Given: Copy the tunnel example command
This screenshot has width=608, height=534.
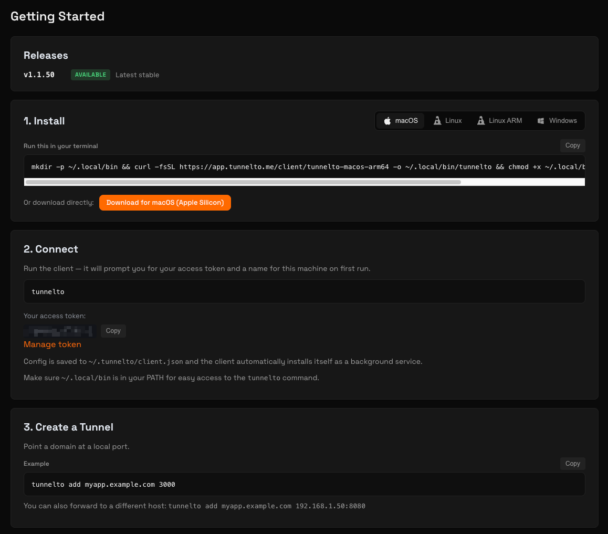Looking at the screenshot, I should tap(572, 464).
